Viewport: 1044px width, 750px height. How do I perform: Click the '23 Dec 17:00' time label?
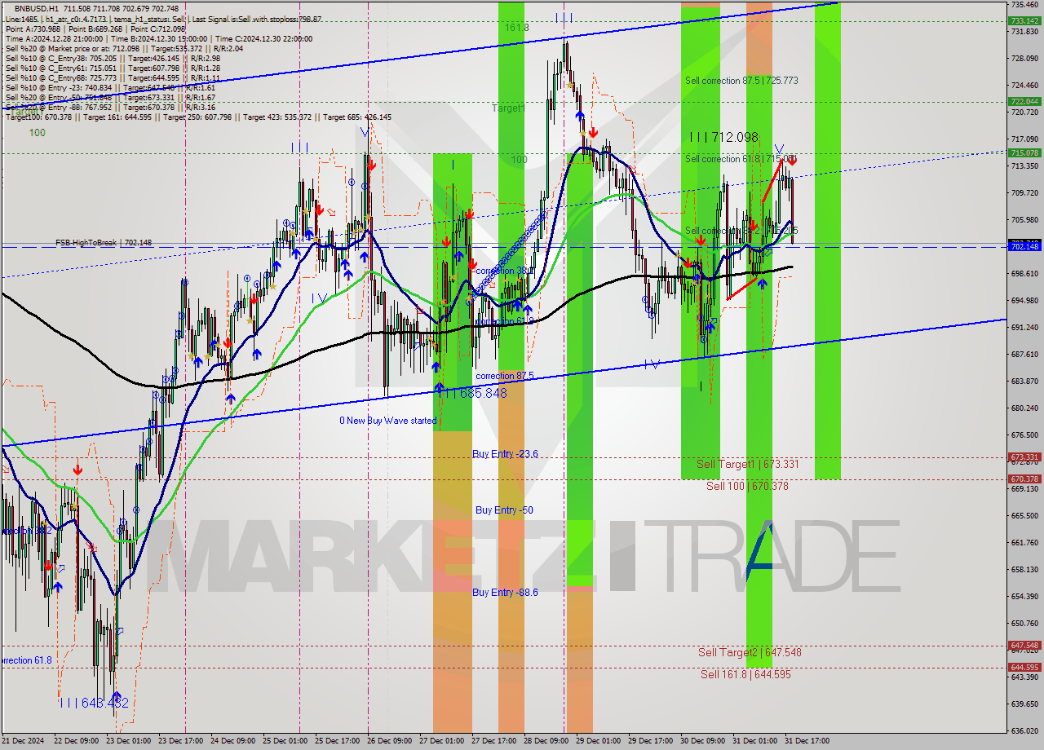pyautogui.click(x=181, y=741)
